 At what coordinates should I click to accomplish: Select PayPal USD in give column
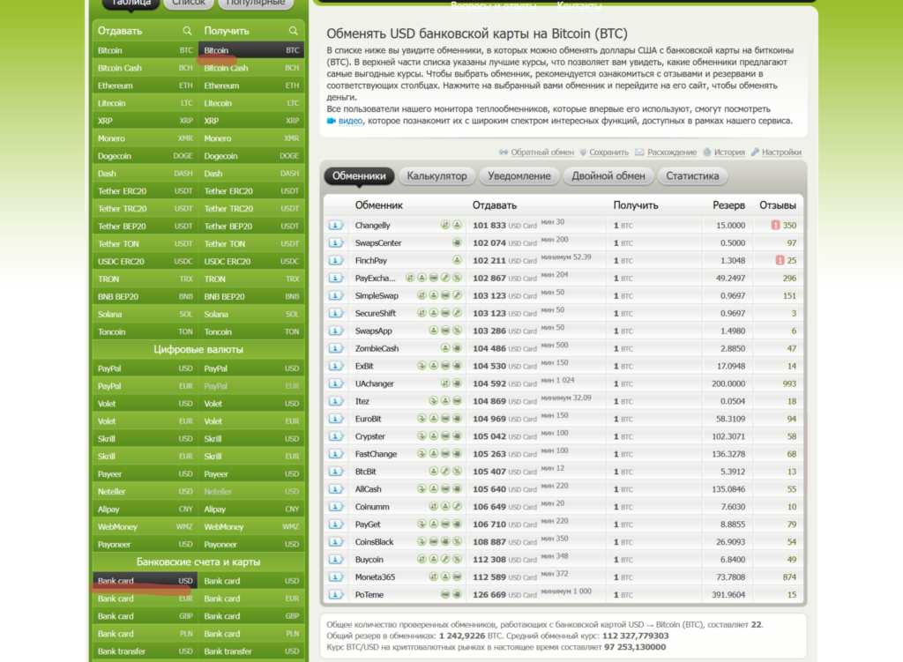[146, 368]
